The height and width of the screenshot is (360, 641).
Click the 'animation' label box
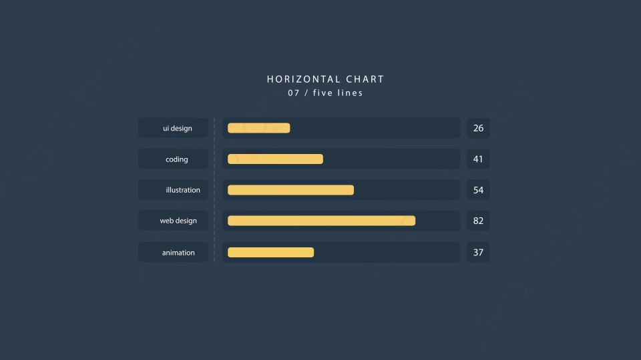tap(173, 252)
